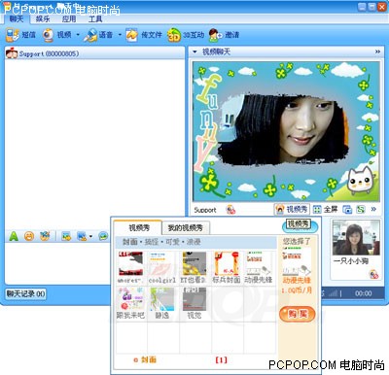Click the 传文件 send file icon
389x375 pixels.
coord(131,35)
